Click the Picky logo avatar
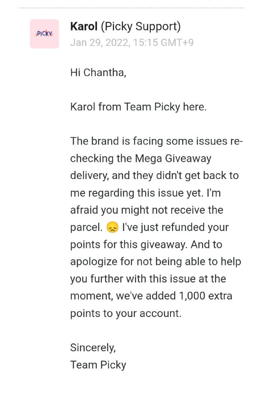Viewport: 263px width, 402px height. tap(44, 34)
